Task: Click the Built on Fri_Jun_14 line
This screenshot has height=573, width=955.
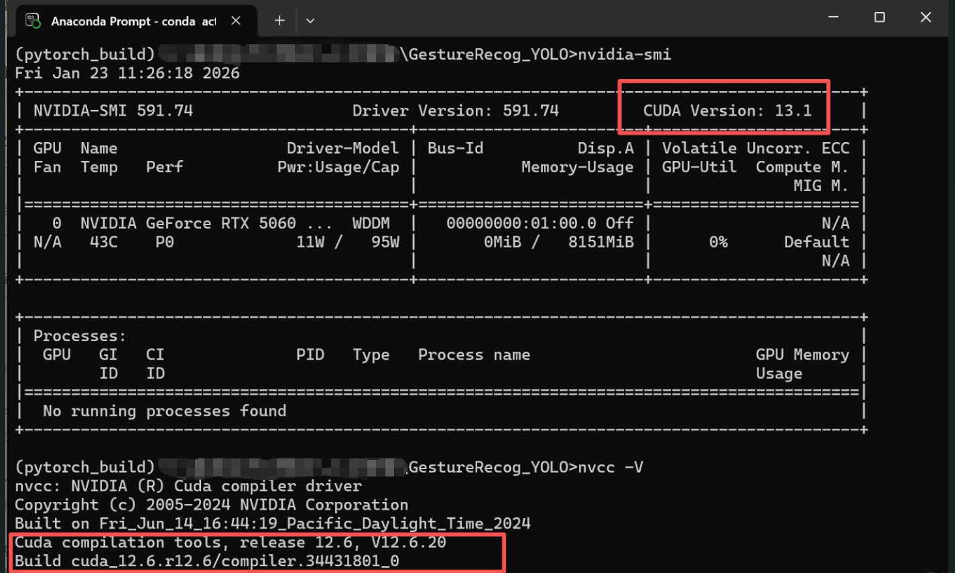Action: click(x=273, y=523)
